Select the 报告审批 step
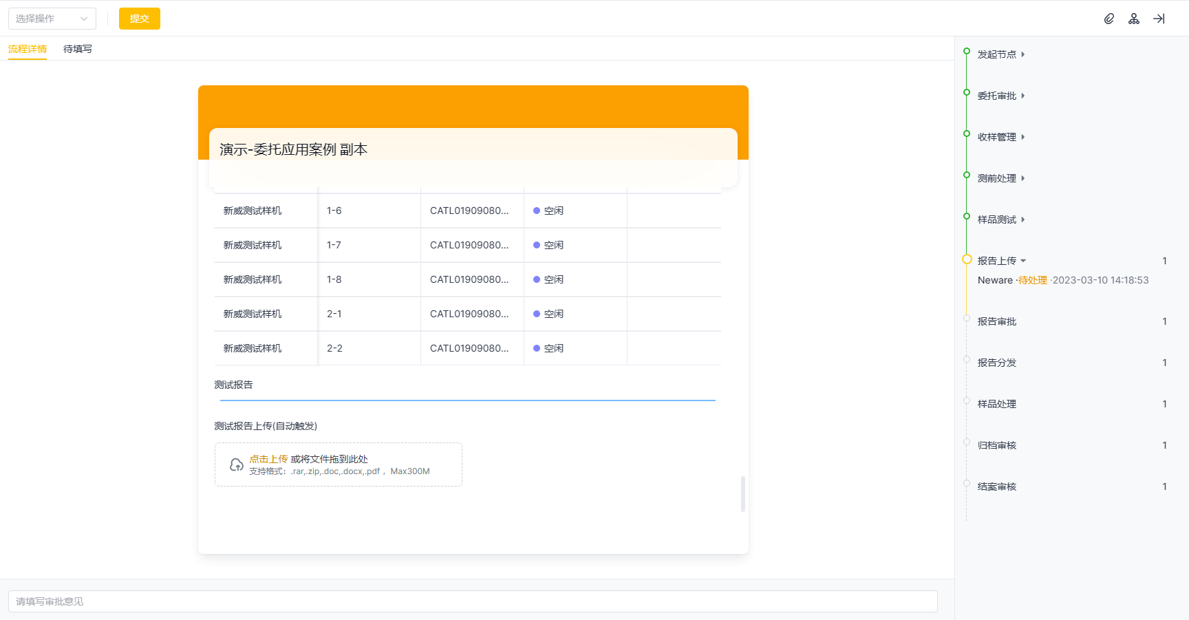Viewport: 1189px width, 620px height. (997, 321)
